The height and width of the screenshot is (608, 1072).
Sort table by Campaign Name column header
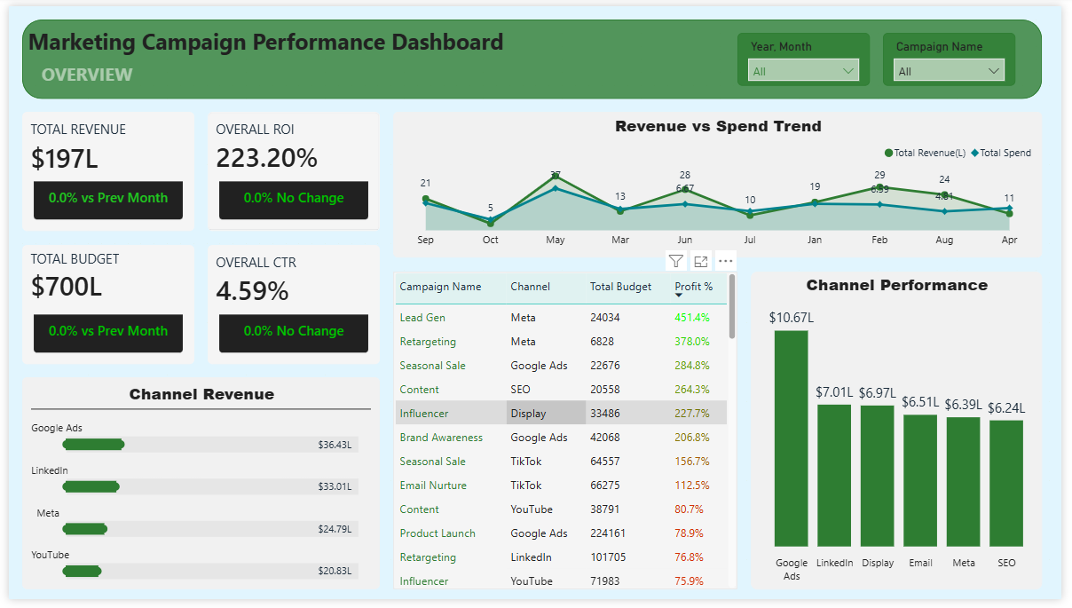click(x=440, y=287)
